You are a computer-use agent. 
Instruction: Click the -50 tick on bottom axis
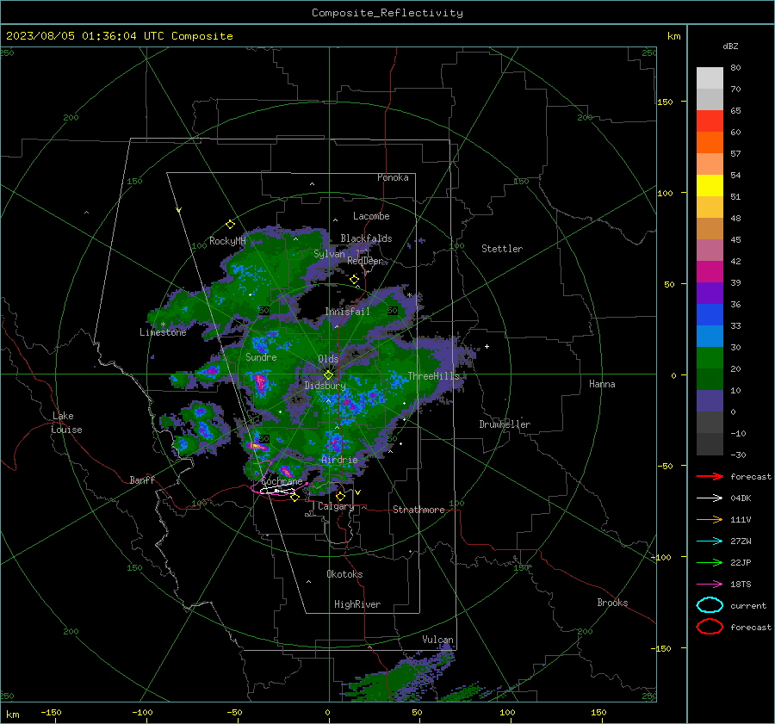click(234, 713)
